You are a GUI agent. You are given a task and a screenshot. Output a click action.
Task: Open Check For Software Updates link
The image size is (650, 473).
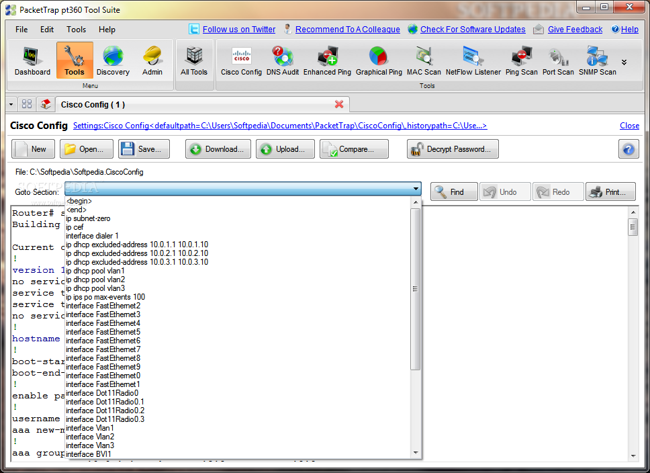(x=473, y=30)
